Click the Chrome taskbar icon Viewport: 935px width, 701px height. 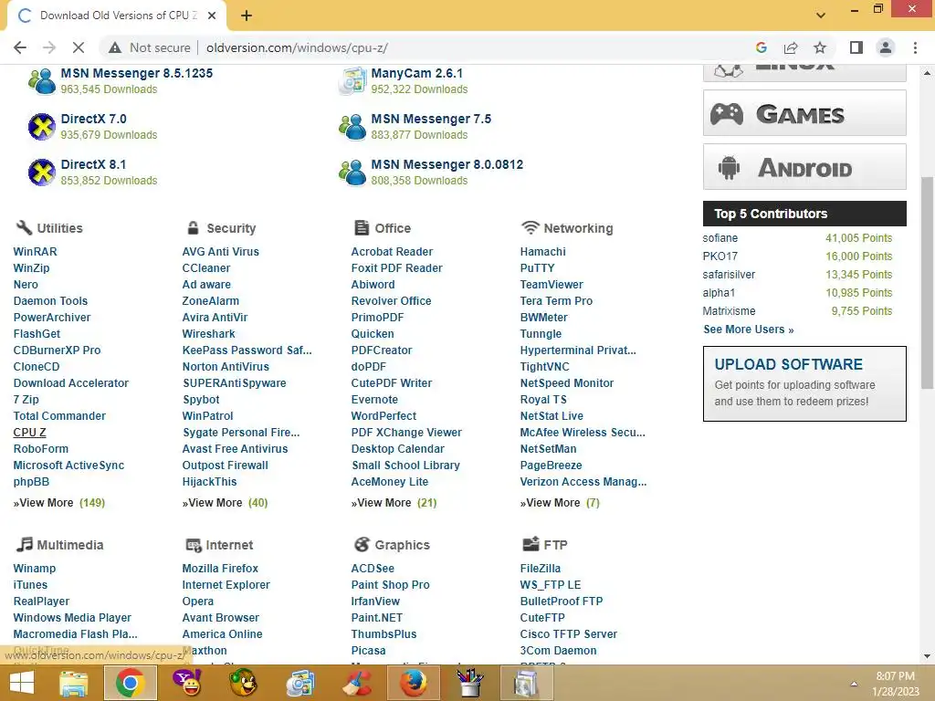click(131, 683)
